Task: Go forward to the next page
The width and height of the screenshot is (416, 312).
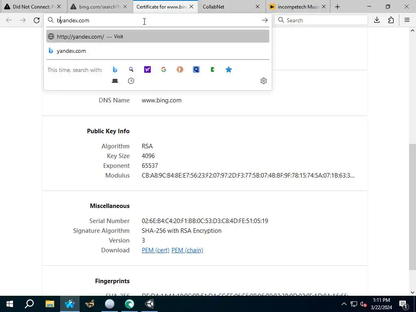Action: (23, 20)
